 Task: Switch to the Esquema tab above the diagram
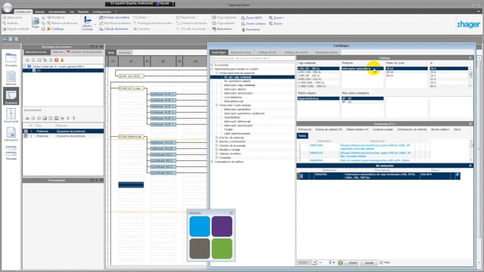coord(124,53)
